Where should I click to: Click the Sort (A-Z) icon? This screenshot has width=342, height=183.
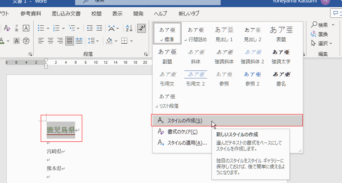[x=129, y=28]
